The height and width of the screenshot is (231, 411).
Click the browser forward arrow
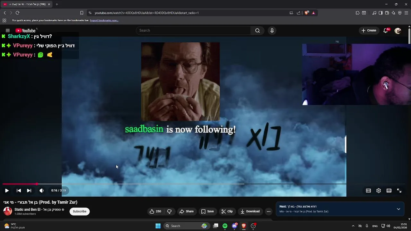[x=11, y=13]
